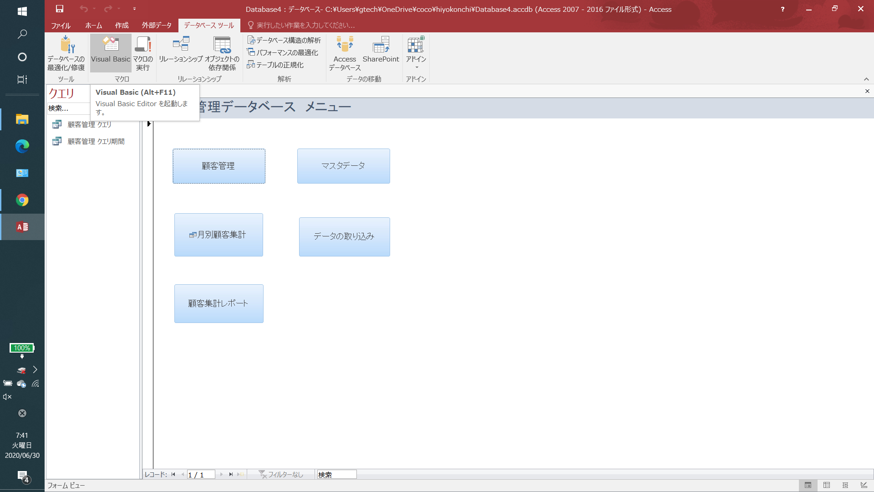Switch to Datasheet View in status bar
874x492 pixels.
(x=827, y=485)
